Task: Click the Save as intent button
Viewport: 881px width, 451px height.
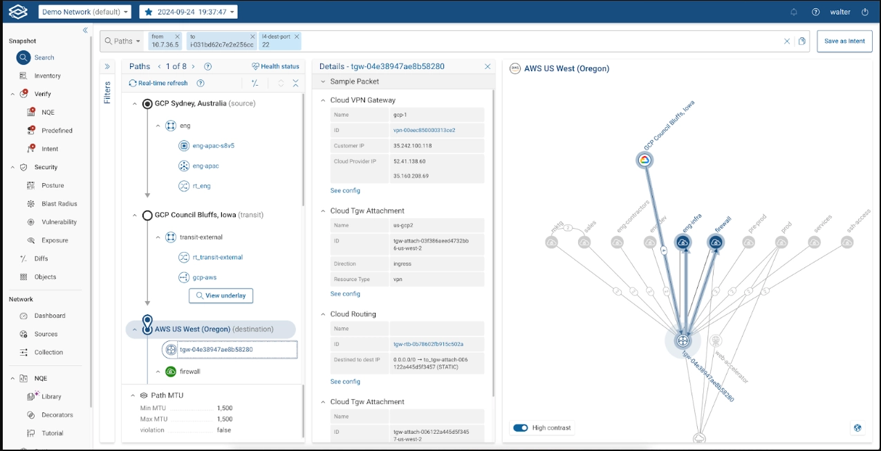Action: (x=844, y=41)
